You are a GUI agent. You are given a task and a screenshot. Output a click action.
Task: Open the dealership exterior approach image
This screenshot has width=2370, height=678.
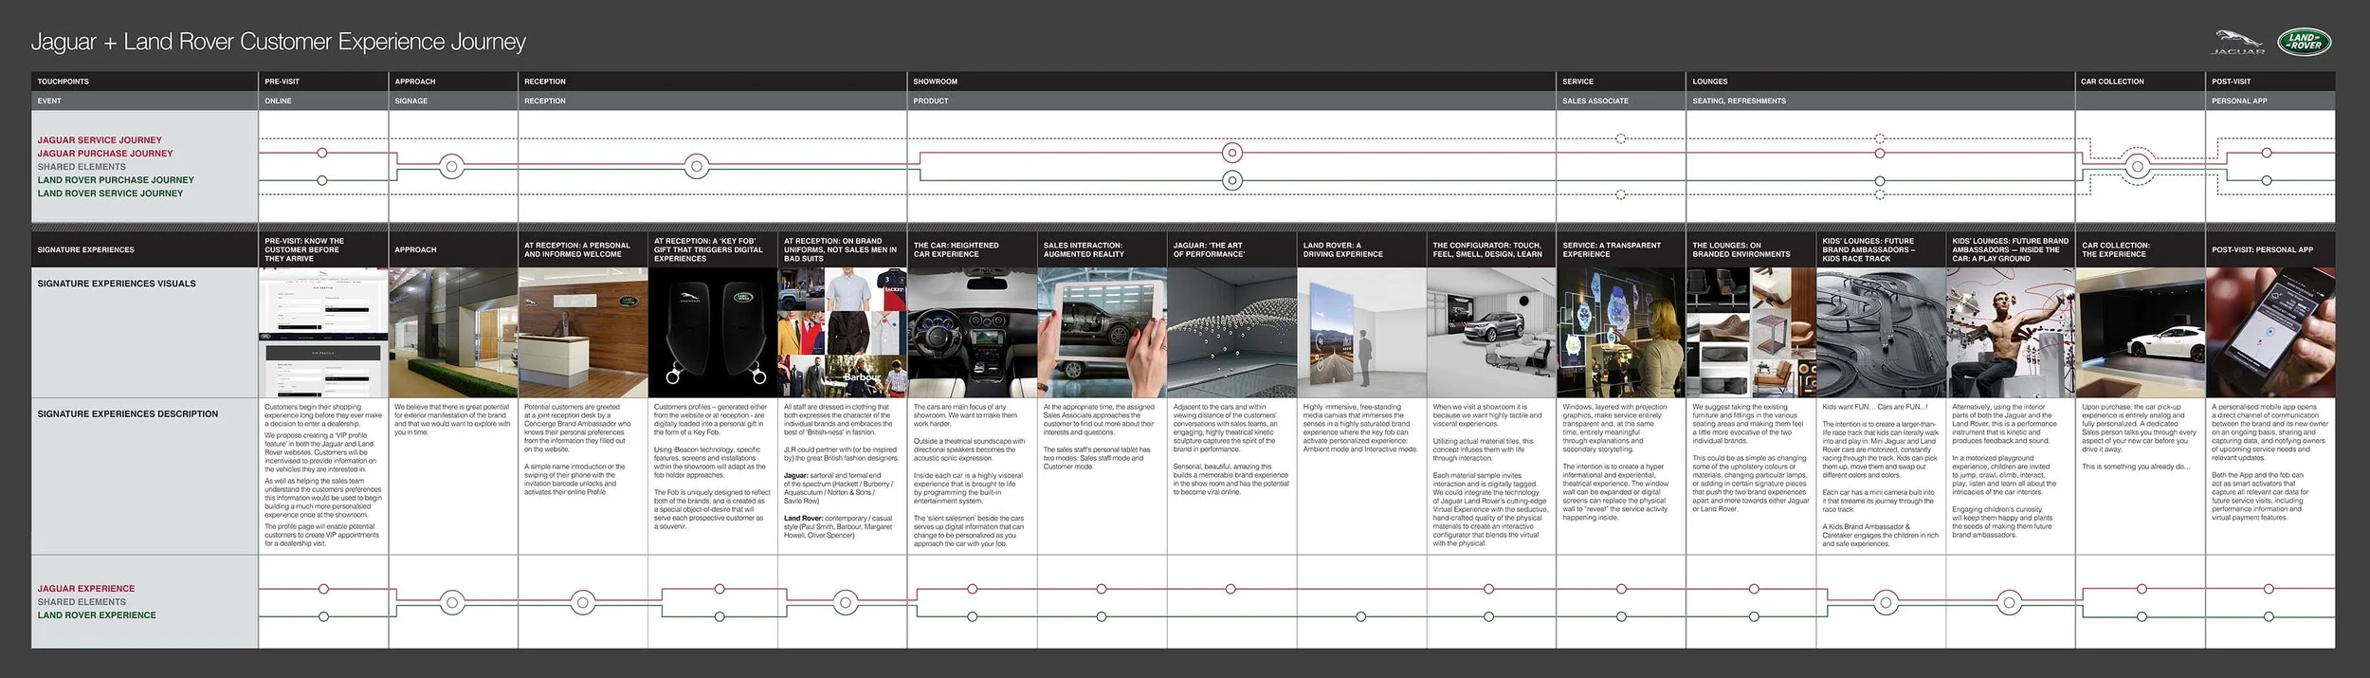point(453,333)
